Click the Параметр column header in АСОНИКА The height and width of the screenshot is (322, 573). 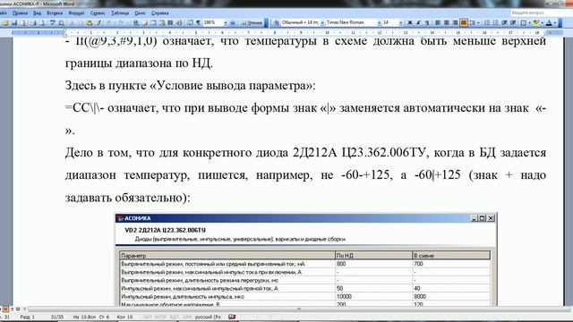(227, 256)
